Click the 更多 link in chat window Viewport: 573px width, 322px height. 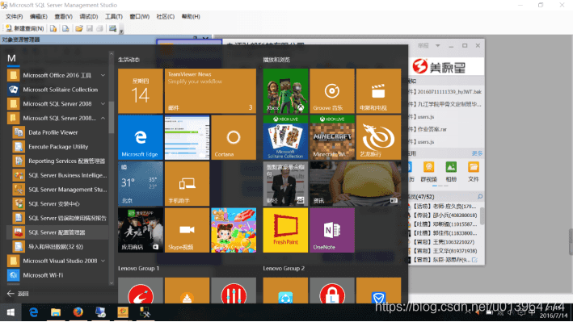pos(477,153)
